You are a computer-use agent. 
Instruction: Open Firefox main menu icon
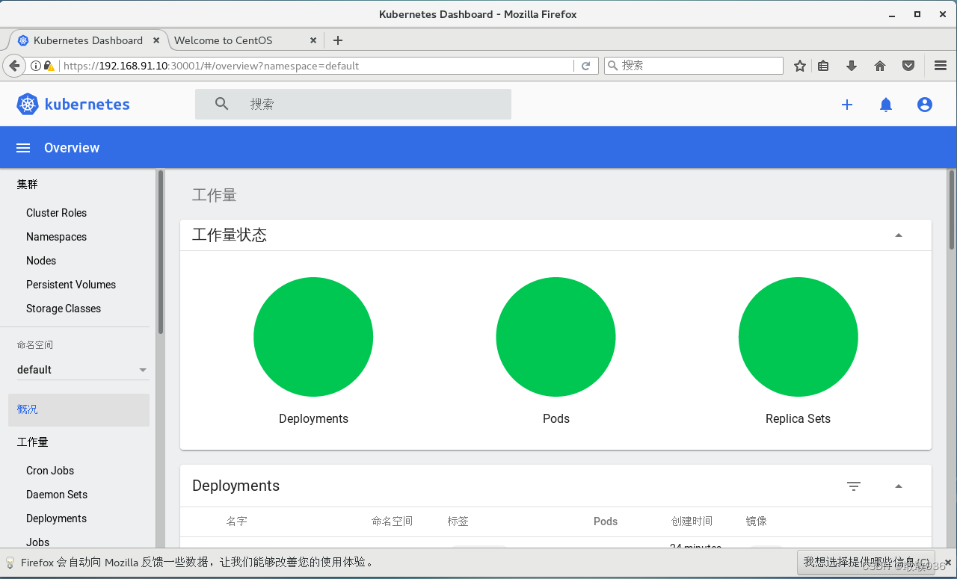click(x=941, y=66)
